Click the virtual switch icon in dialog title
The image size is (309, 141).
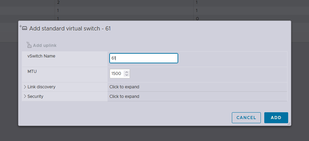pos(24,28)
